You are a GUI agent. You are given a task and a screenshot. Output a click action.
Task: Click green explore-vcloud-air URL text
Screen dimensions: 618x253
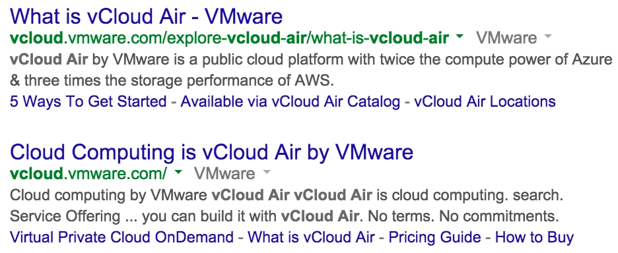229,38
